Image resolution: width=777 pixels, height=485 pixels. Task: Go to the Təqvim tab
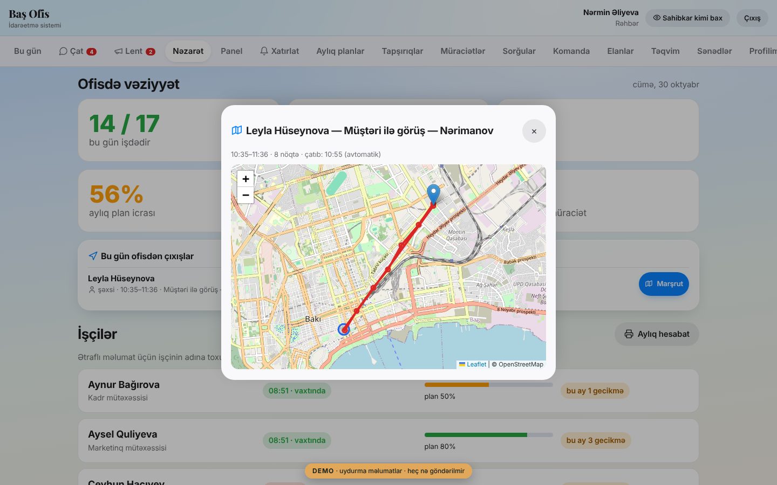(665, 51)
